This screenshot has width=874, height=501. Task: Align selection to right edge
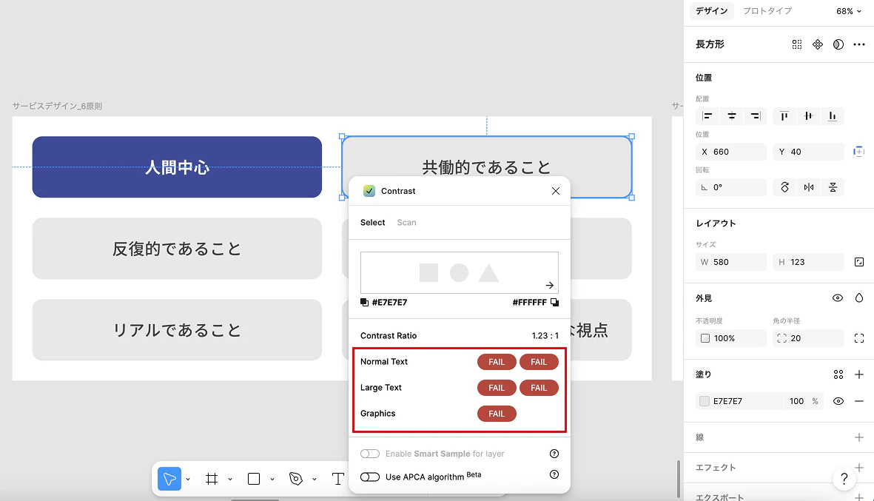pos(756,116)
